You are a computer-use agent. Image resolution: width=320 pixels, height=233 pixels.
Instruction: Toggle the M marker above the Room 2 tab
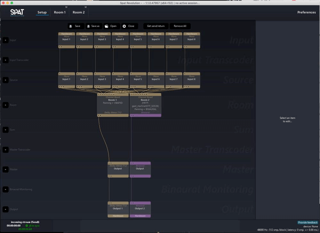85,7
